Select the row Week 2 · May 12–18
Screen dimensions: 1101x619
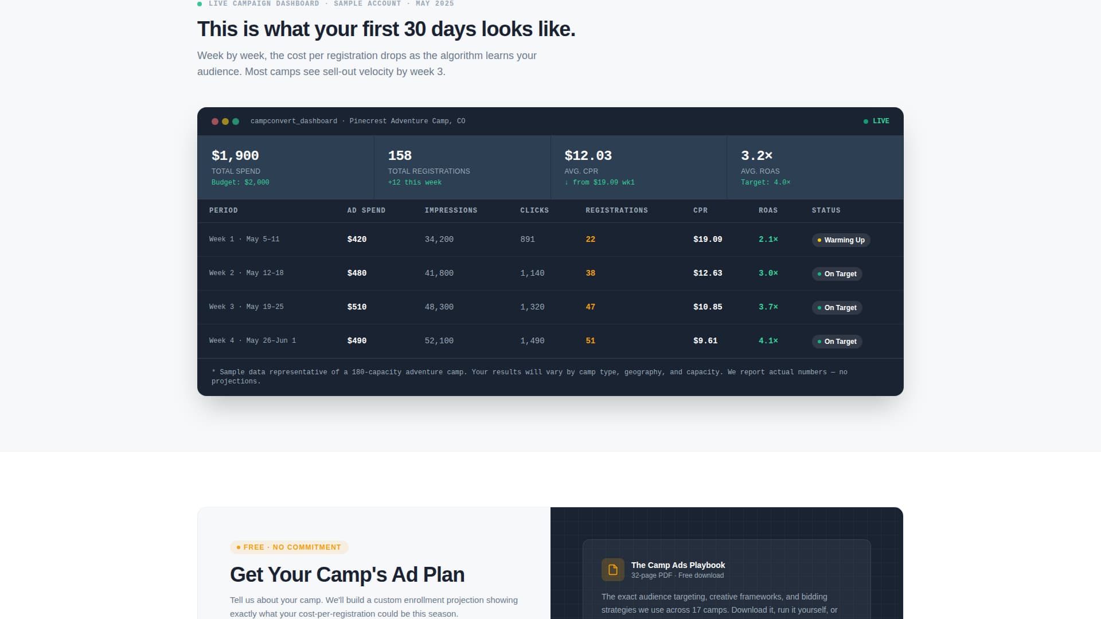point(550,273)
